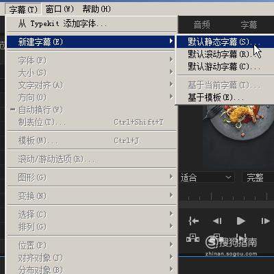Choose 默认游动字幕(C) in submenu
Viewport: 274px width, 274px height.
(225, 66)
